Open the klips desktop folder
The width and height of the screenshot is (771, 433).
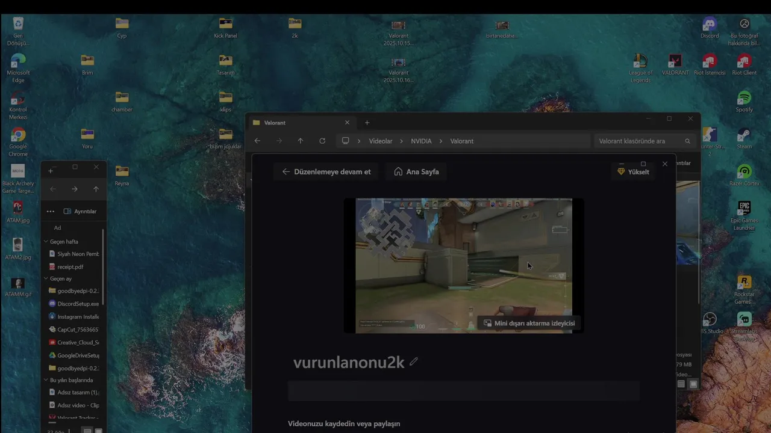point(225,101)
